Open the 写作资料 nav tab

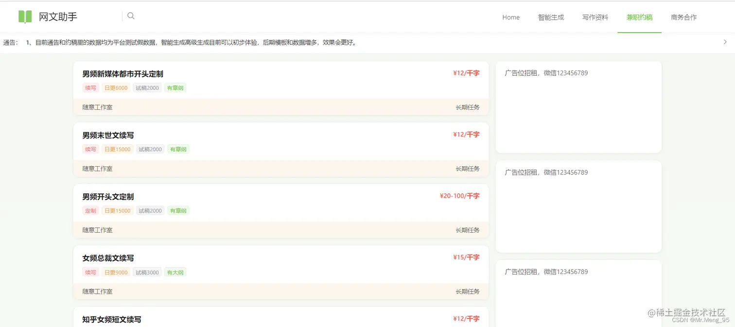pyautogui.click(x=595, y=17)
